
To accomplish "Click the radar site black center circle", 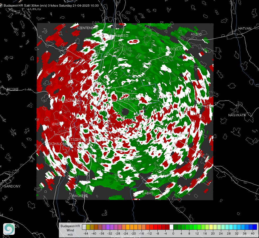I will tap(125, 112).
